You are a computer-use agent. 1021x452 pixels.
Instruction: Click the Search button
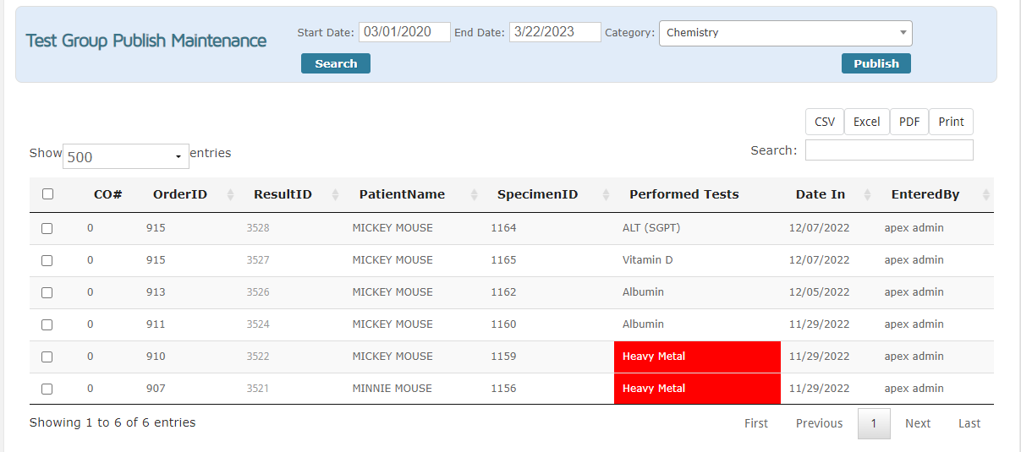click(x=336, y=63)
